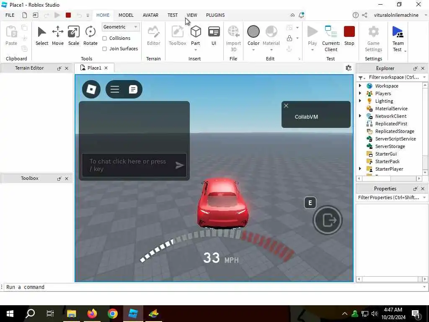The width and height of the screenshot is (429, 322).
Task: Click the exit vehicle button
Action: pos(328,220)
